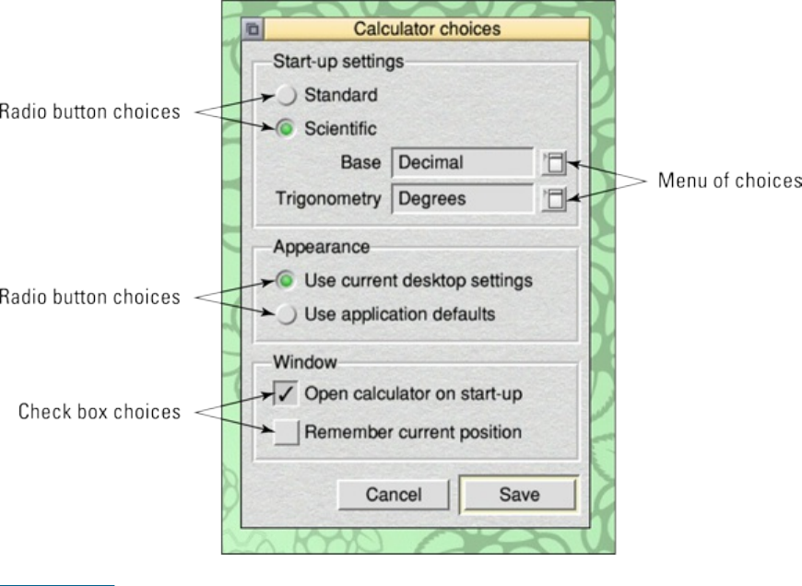Select the Standard radio button
Image resolution: width=802 pixels, height=586 pixels.
click(x=288, y=95)
